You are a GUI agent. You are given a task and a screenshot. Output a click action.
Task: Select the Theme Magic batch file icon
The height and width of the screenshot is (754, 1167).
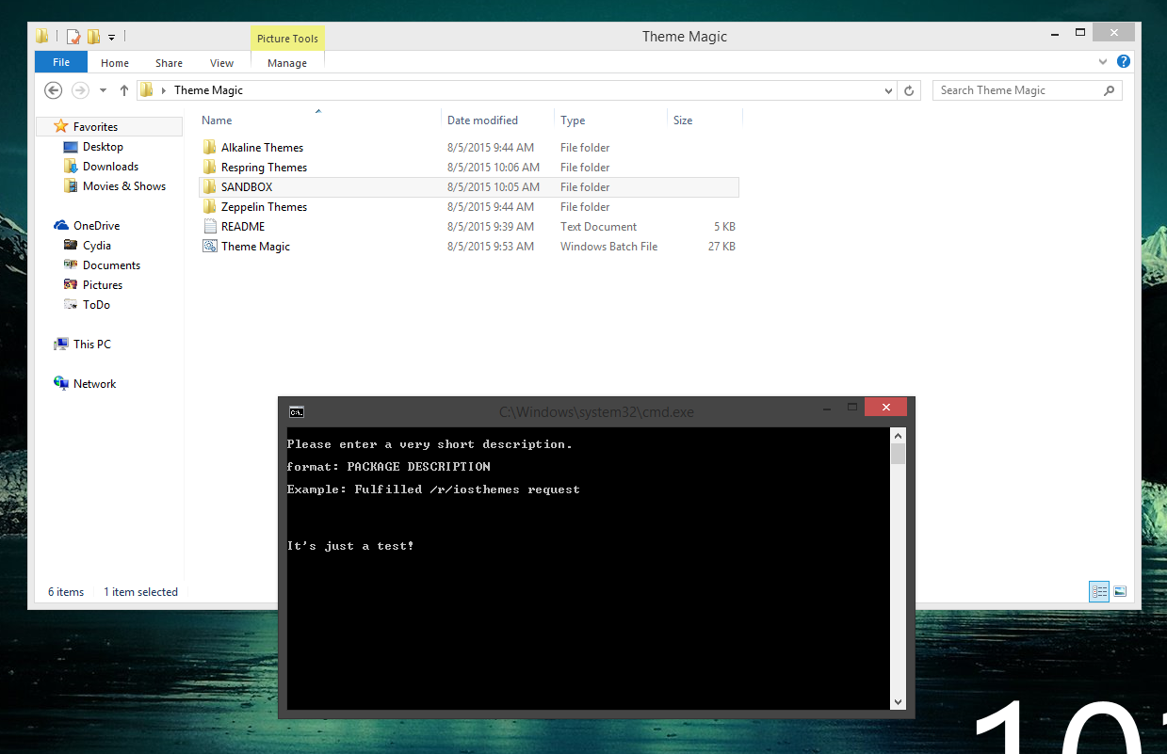[210, 246]
